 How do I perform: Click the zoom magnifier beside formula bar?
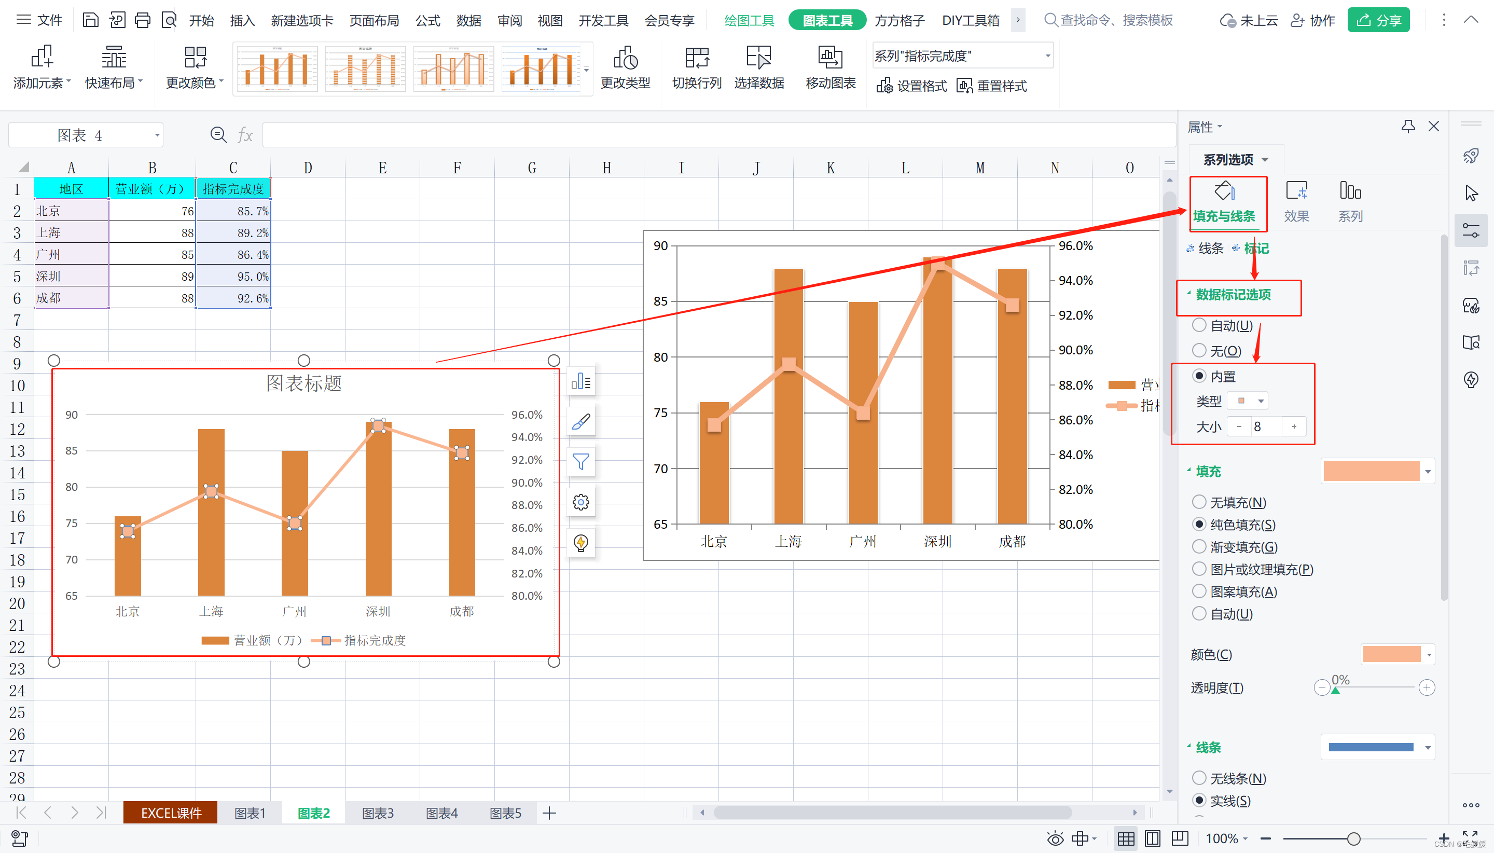point(218,135)
